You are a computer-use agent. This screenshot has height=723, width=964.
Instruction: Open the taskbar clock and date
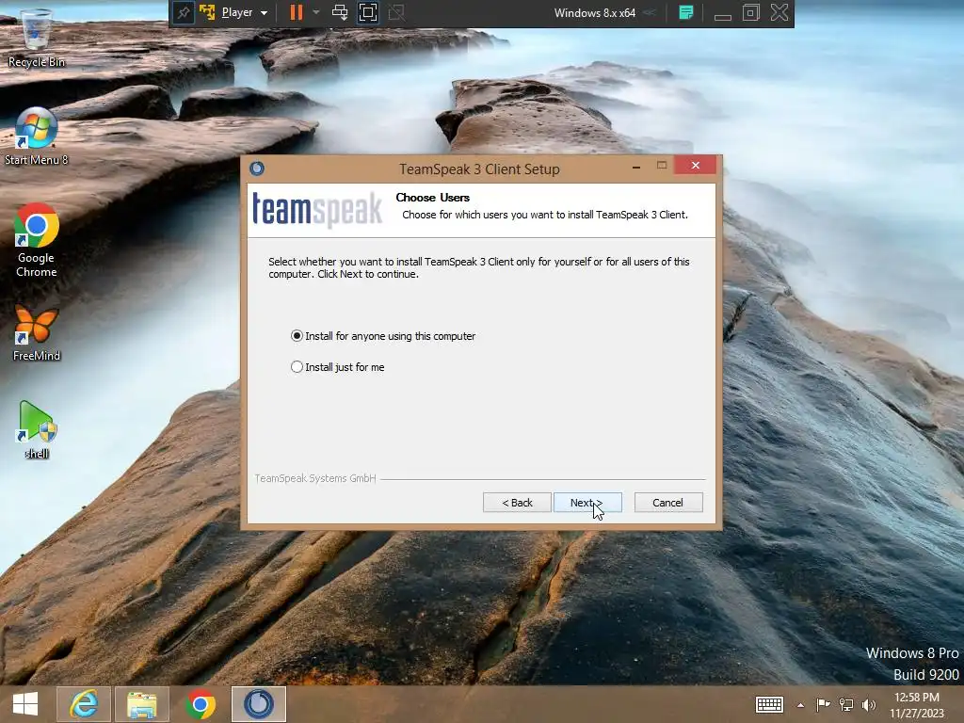pyautogui.click(x=916, y=704)
